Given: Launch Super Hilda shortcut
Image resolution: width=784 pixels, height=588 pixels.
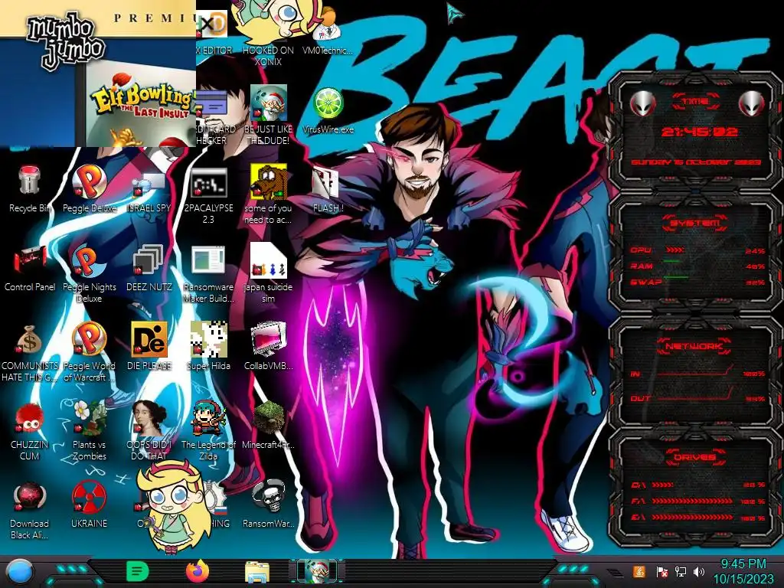Looking at the screenshot, I should click(208, 347).
